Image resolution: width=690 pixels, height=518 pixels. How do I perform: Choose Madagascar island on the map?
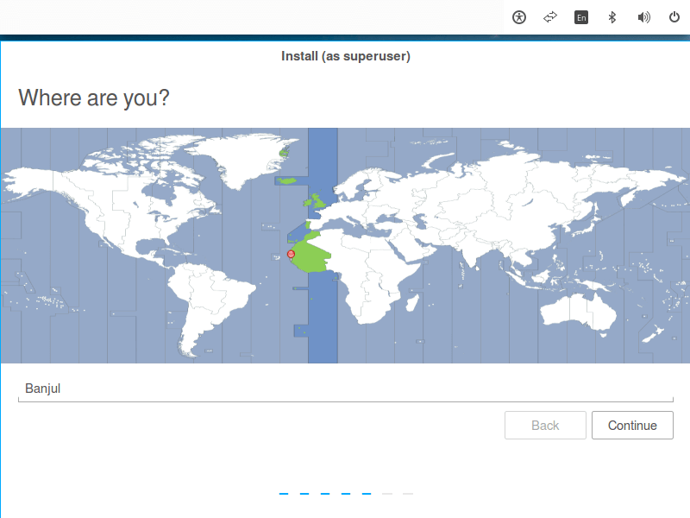click(412, 302)
